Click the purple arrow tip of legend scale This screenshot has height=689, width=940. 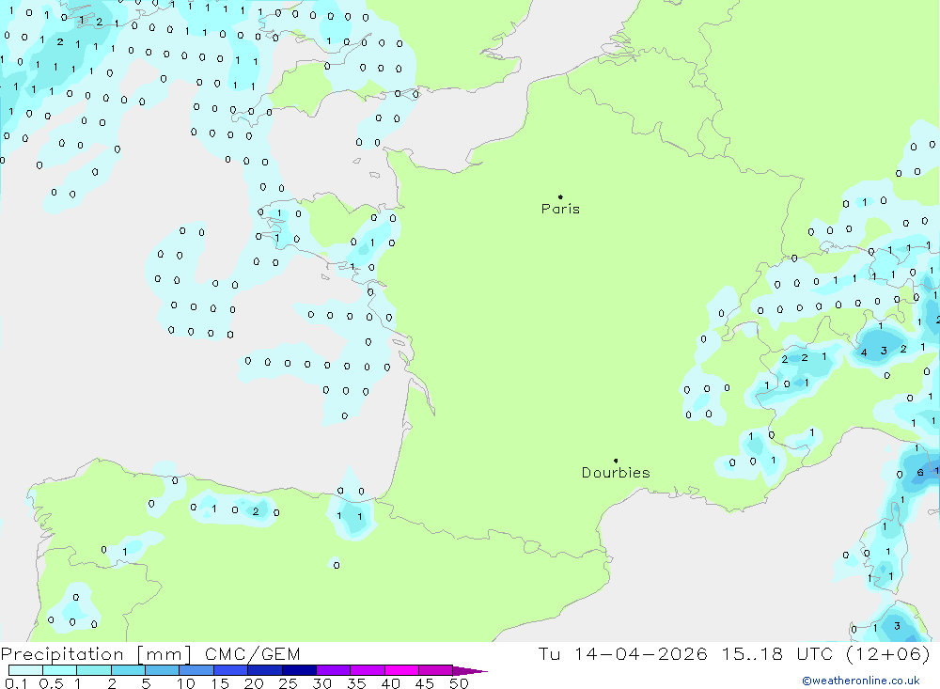[x=470, y=671]
